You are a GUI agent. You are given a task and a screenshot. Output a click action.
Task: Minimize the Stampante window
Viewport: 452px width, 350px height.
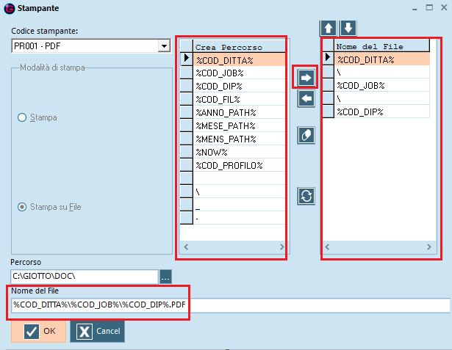point(415,8)
